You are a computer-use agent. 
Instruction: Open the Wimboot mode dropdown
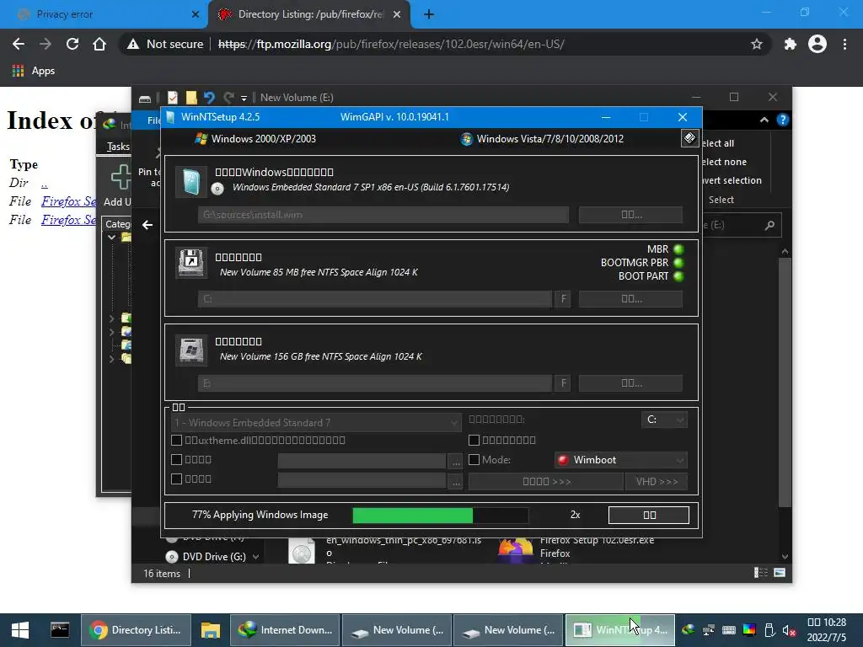[621, 459]
